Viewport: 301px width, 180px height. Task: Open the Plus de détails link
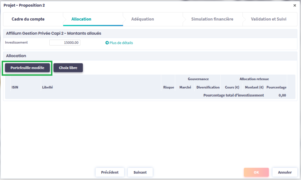tap(121, 43)
